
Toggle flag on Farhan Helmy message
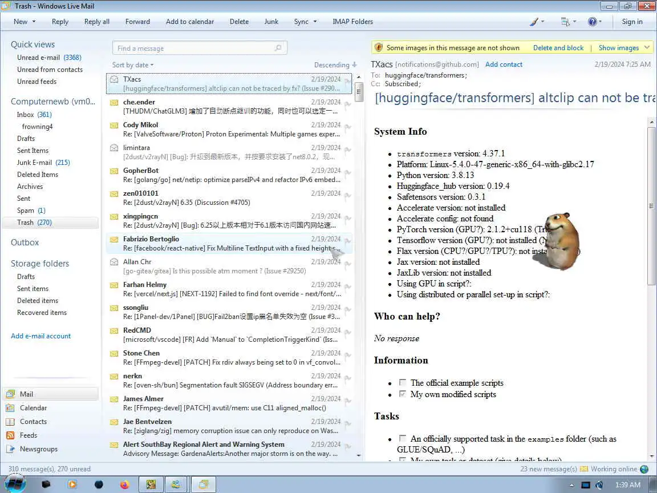pos(347,287)
